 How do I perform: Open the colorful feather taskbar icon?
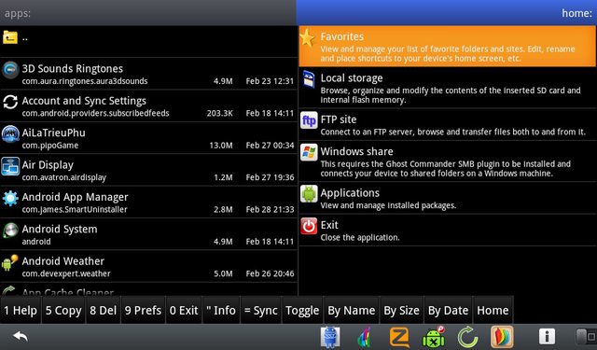[365, 337]
